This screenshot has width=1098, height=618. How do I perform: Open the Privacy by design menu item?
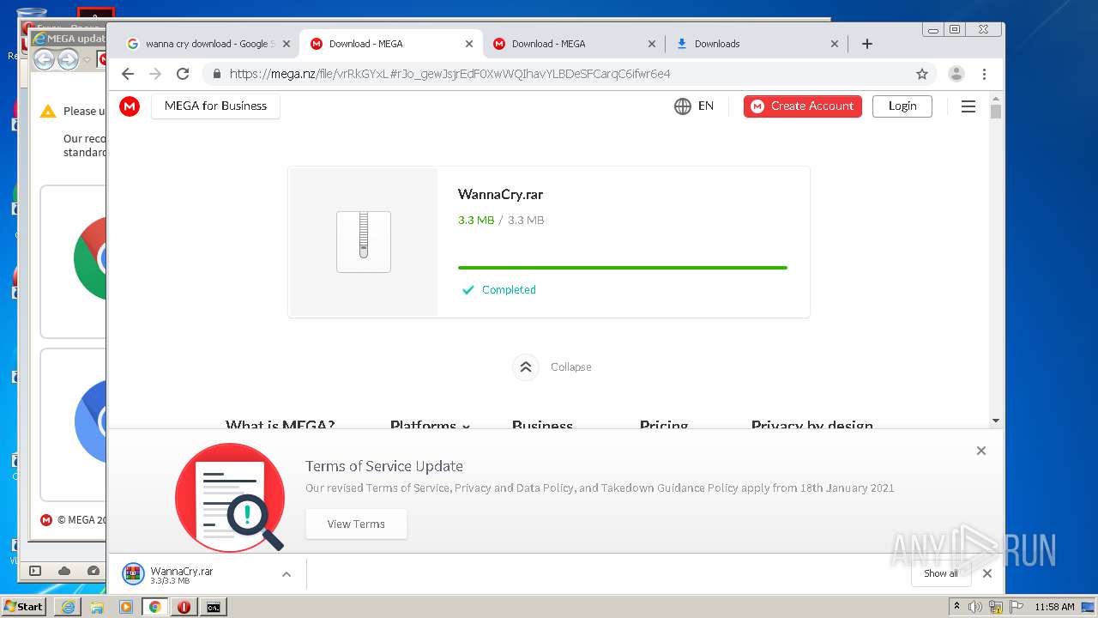[x=811, y=425]
